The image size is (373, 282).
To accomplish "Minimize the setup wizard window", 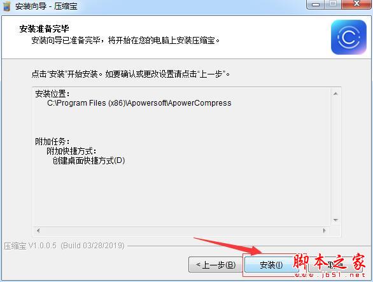I will [x=316, y=4].
